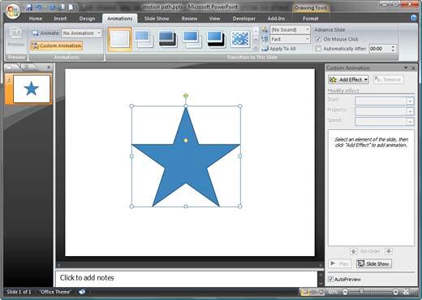Open the Property dropdown in Modify effect

(x=411, y=111)
